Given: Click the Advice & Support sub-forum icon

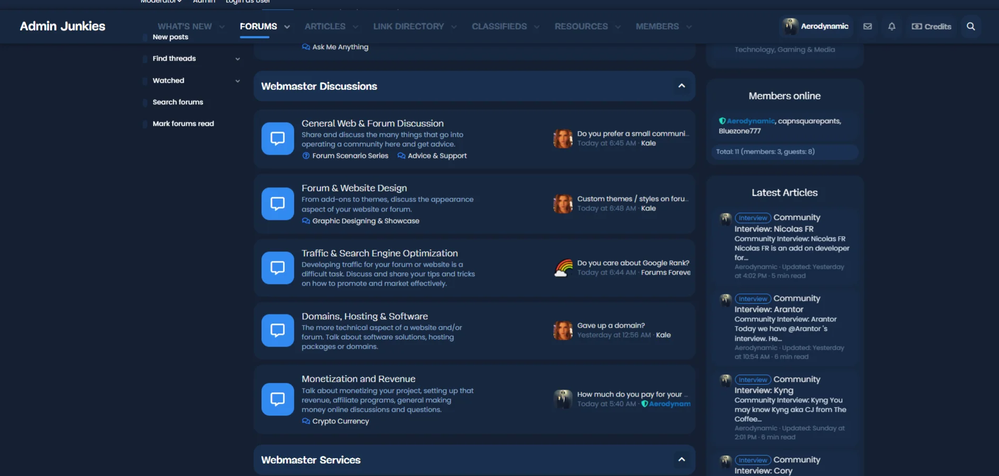Looking at the screenshot, I should (402, 156).
